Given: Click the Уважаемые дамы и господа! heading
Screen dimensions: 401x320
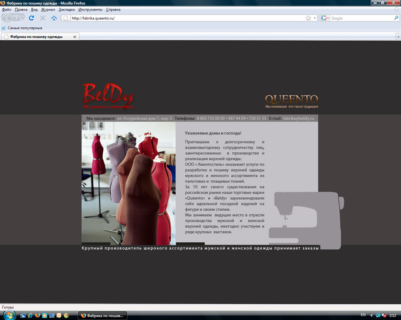Looking at the screenshot, I should [213, 133].
